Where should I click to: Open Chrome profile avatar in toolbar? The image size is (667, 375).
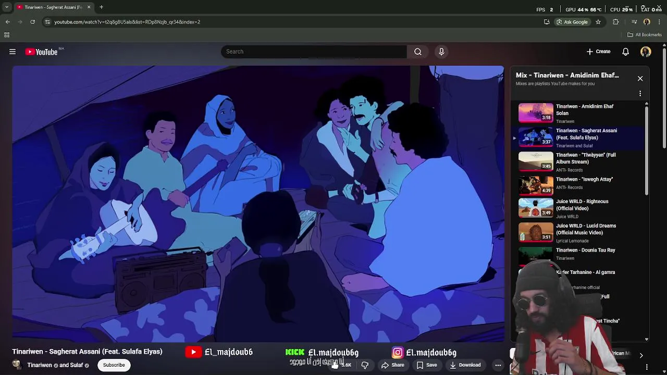(647, 22)
